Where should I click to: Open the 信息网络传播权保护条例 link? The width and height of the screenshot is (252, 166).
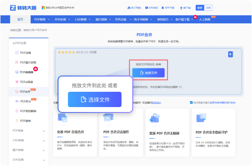223,103
